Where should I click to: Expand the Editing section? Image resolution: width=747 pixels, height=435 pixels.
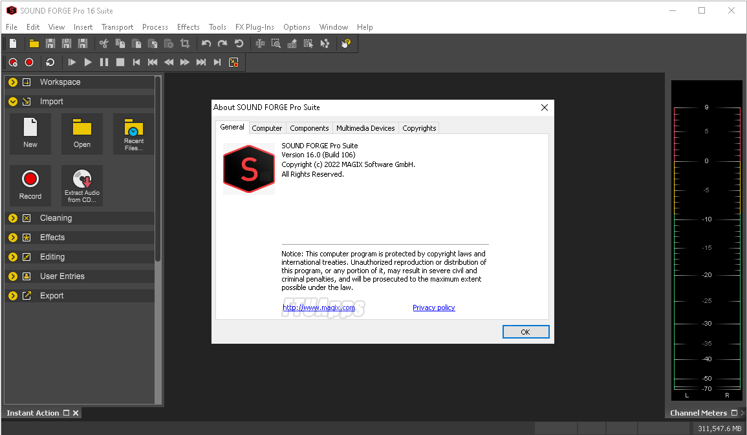pos(13,257)
